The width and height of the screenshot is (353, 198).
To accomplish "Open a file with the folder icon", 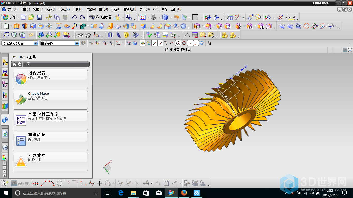I will [x=31, y=17].
